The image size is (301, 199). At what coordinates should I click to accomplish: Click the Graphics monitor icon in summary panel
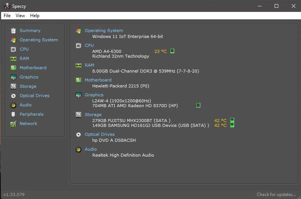point(79,95)
